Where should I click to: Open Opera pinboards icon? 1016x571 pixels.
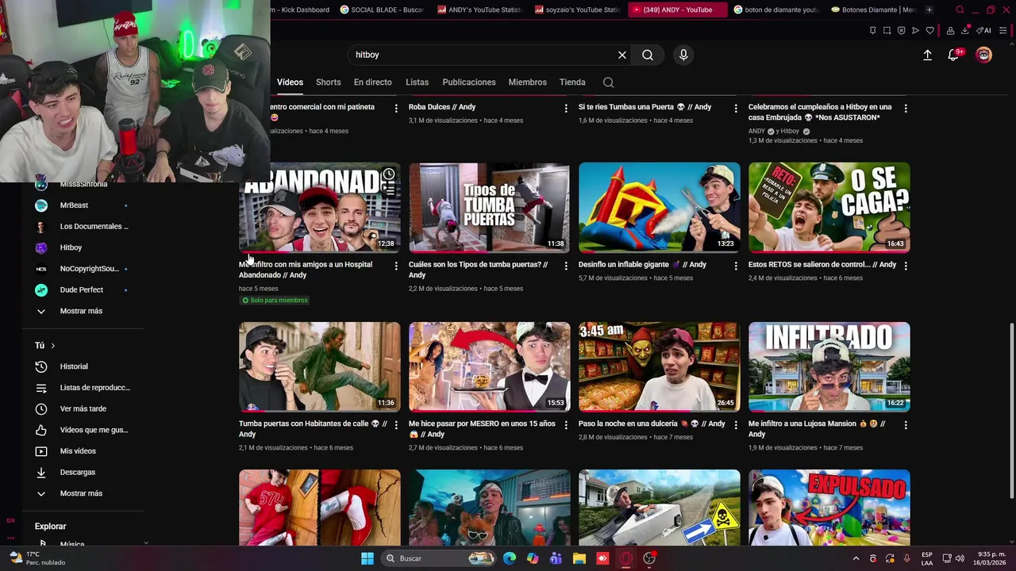point(872,31)
